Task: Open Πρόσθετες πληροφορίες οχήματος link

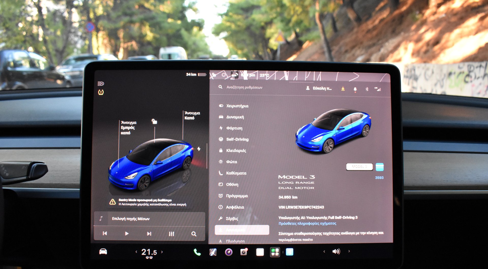Action: click(307, 223)
